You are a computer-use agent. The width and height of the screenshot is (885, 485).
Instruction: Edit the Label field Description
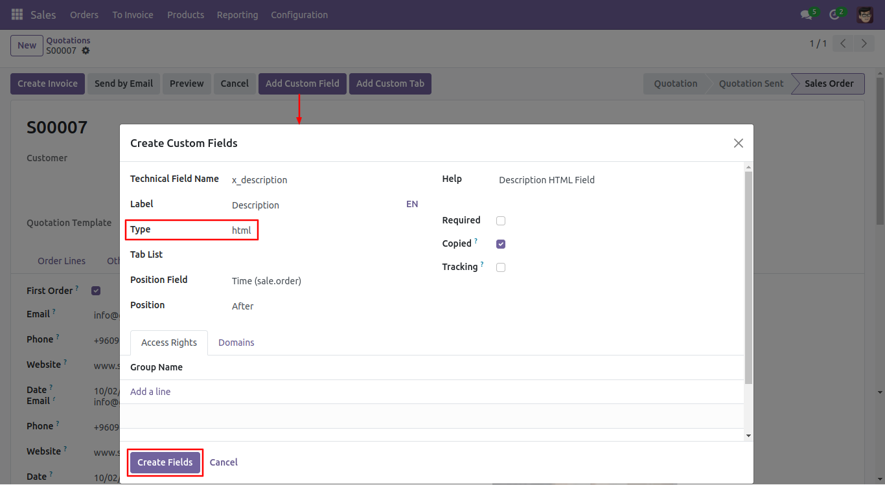click(316, 205)
